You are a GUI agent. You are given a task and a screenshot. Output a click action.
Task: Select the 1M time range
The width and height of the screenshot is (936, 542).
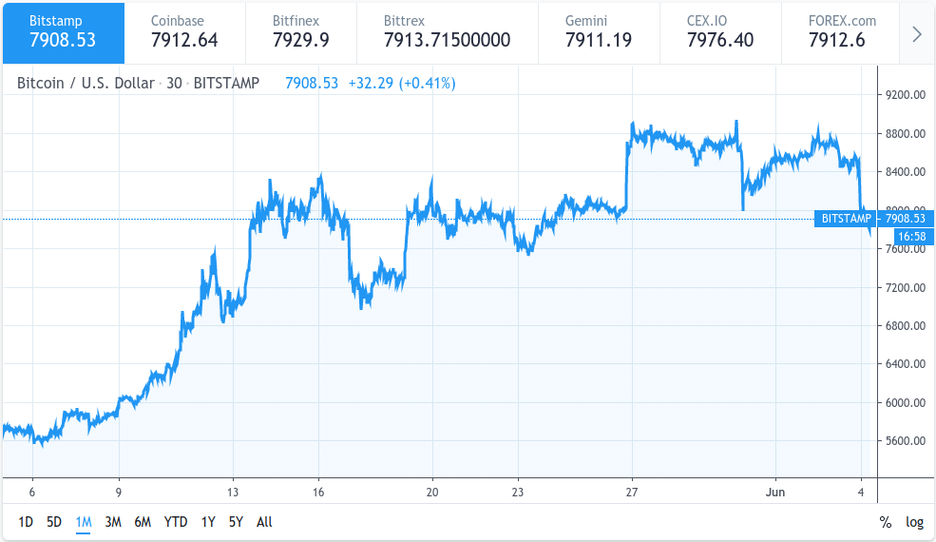tap(84, 522)
